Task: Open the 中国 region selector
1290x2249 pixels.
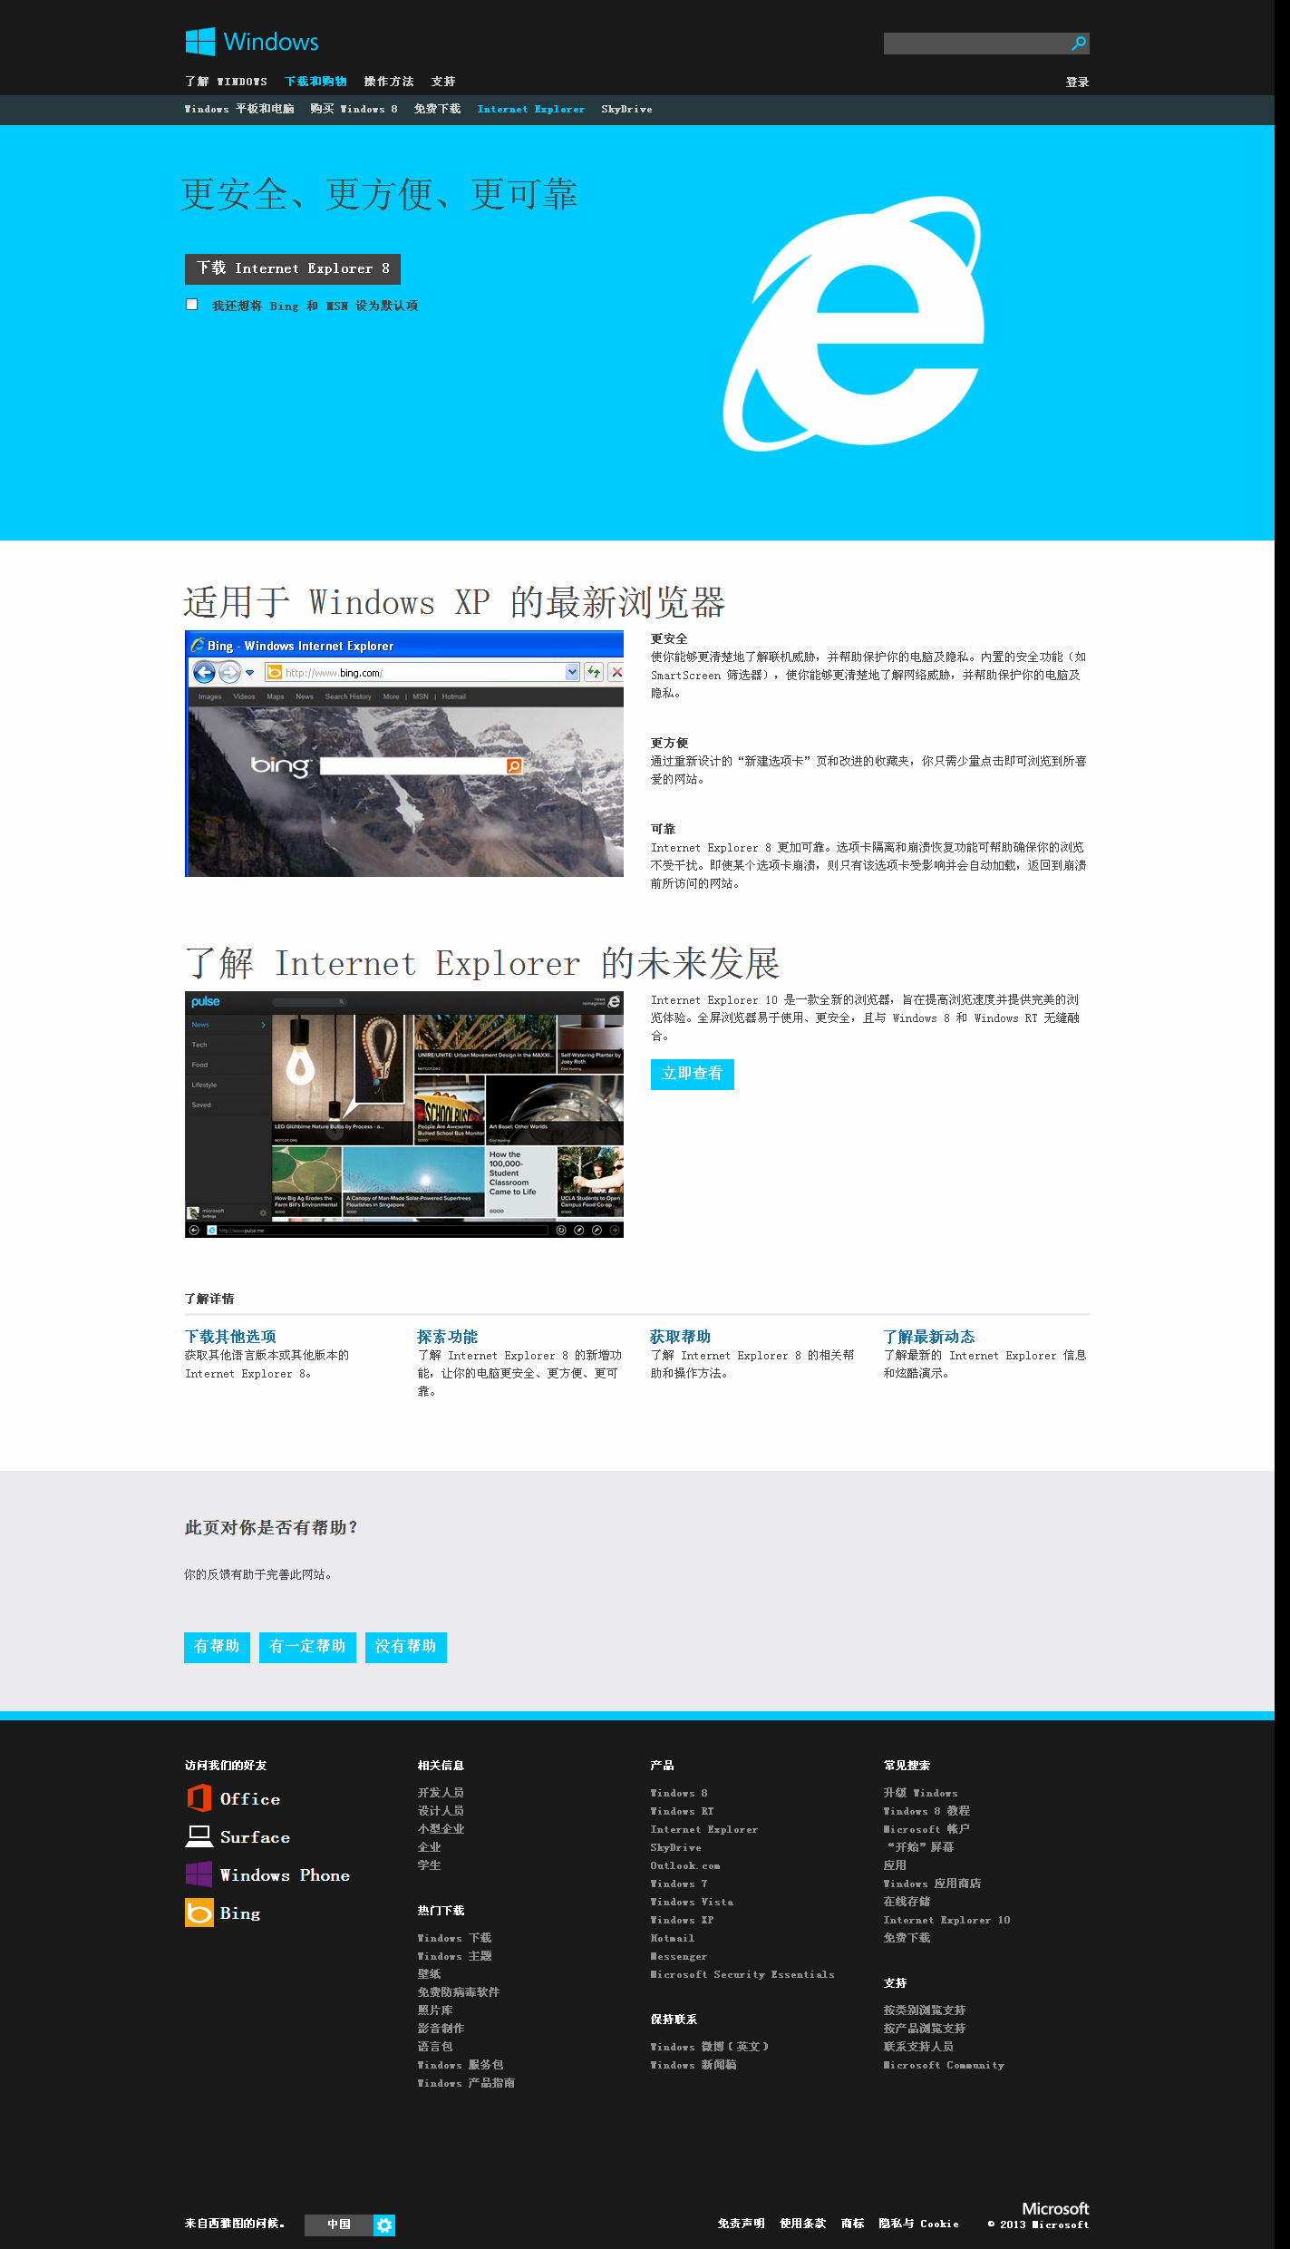Action: pyautogui.click(x=338, y=2225)
